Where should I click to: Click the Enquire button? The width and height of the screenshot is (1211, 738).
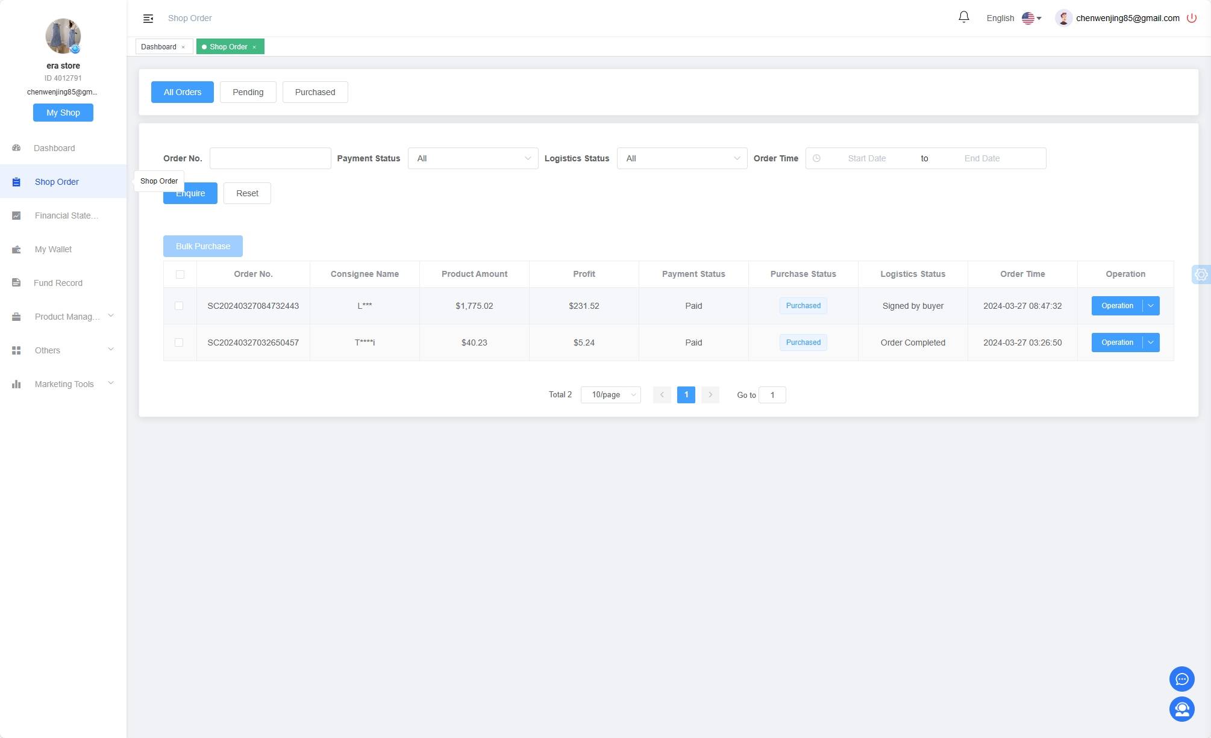pos(190,193)
